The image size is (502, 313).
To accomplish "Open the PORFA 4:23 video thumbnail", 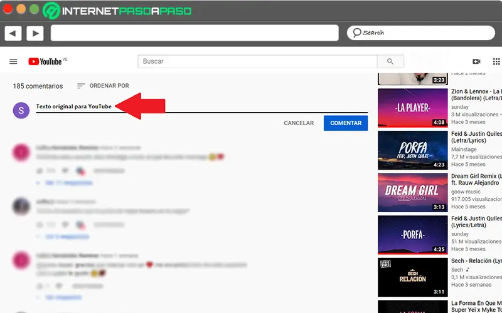I will click(413, 150).
